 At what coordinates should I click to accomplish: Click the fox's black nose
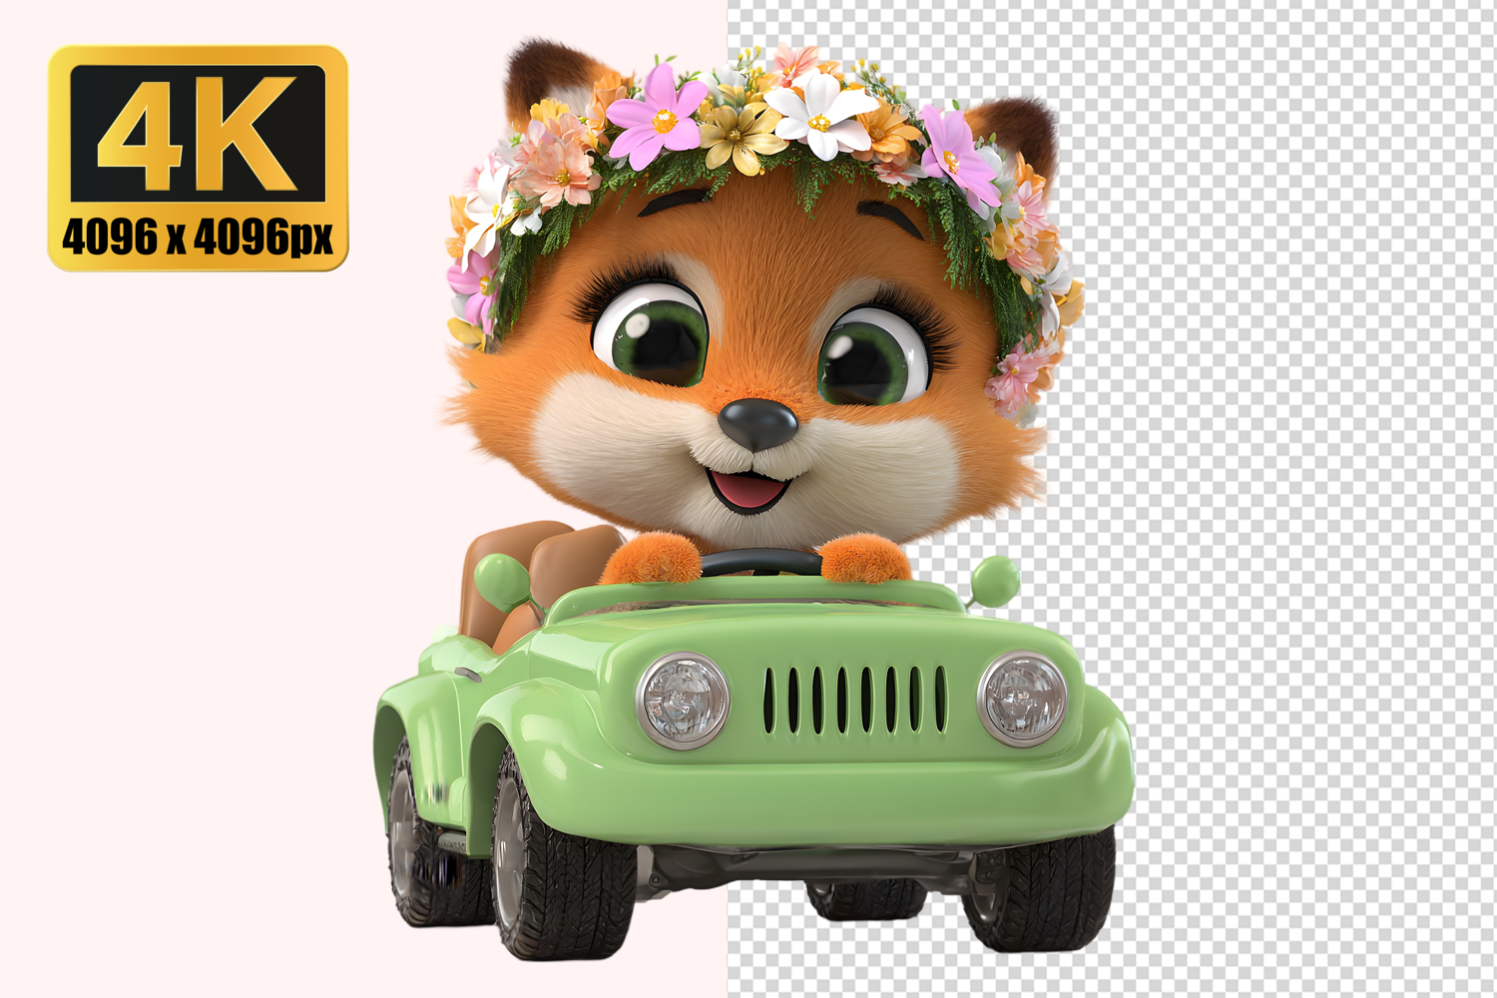tap(757, 422)
